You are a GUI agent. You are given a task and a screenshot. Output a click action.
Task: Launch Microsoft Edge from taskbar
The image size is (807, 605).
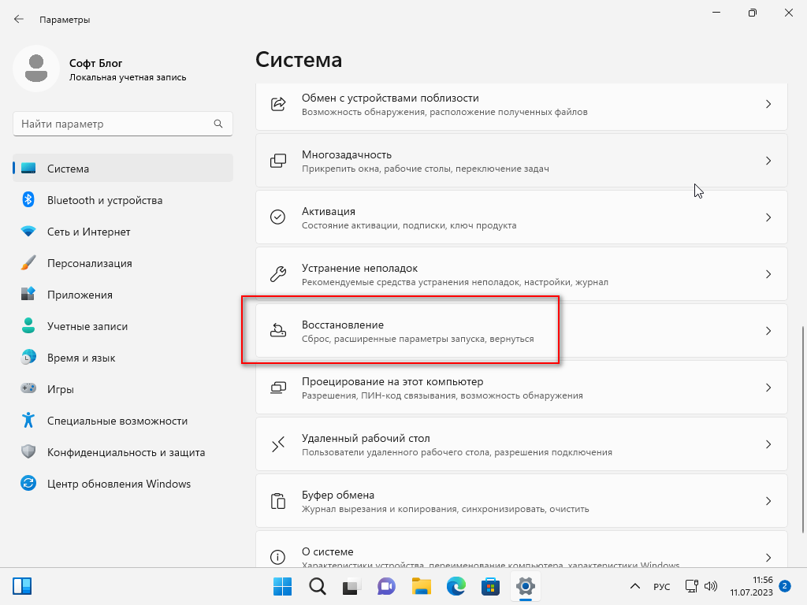coord(456,586)
